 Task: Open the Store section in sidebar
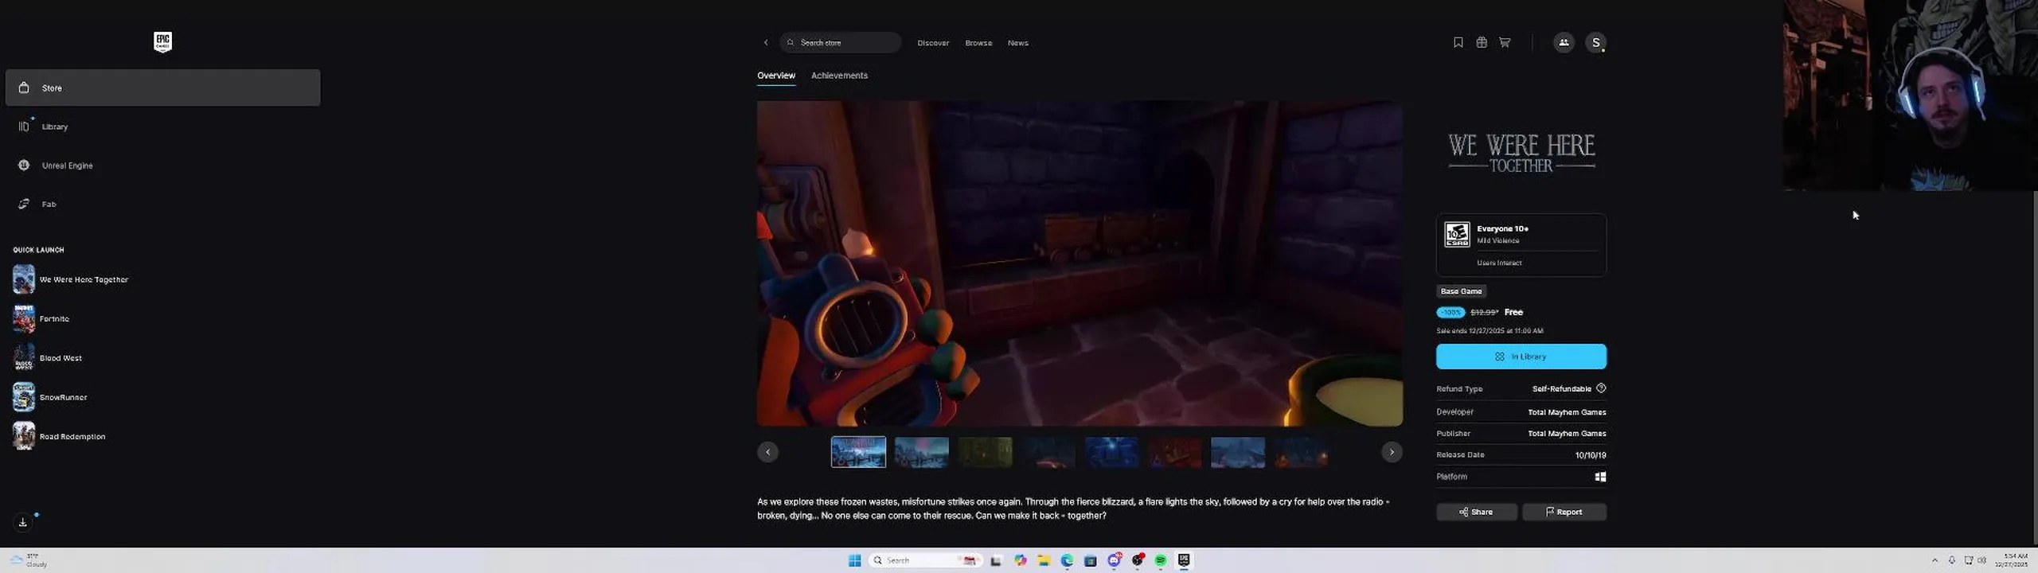click(x=162, y=88)
